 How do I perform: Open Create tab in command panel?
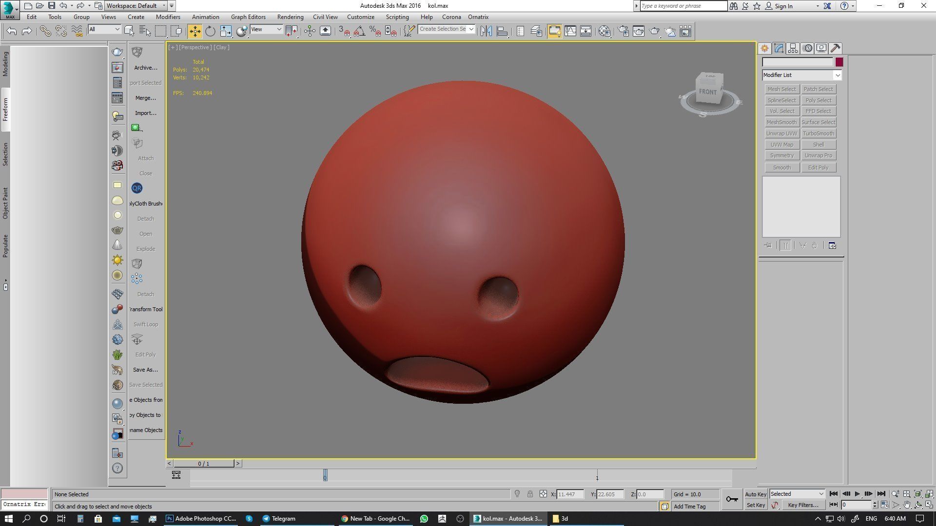[x=764, y=48]
